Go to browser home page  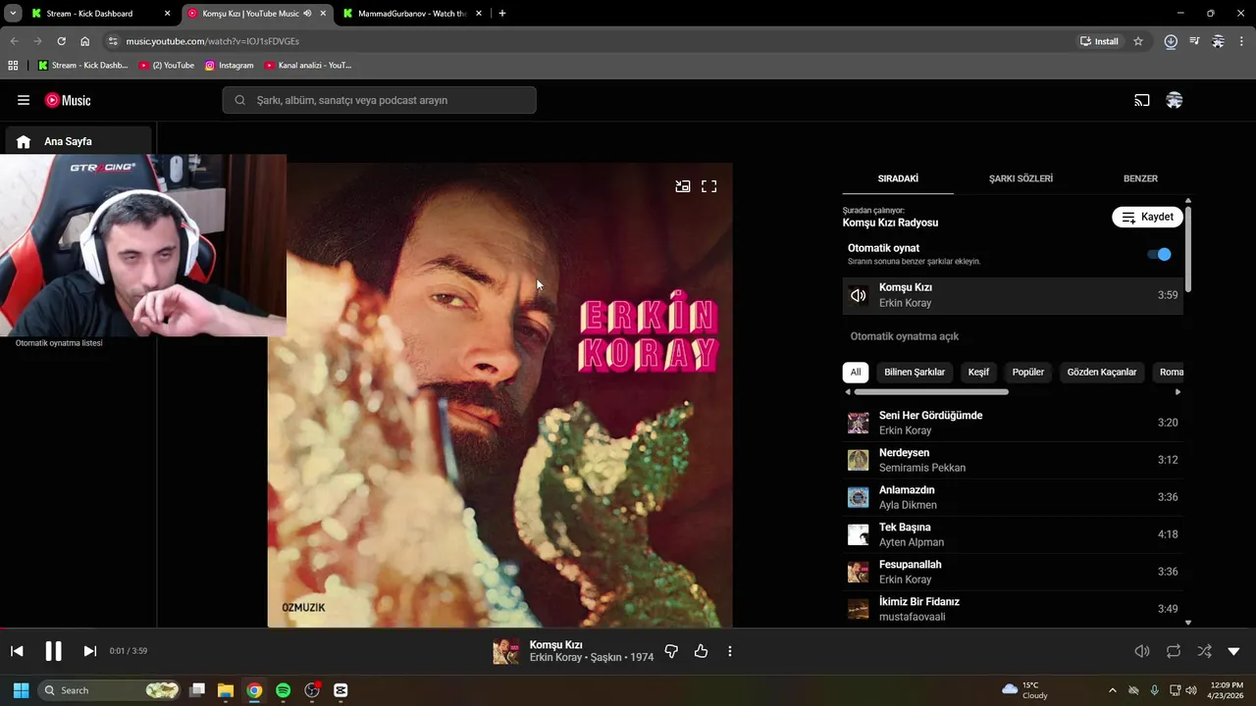(x=85, y=41)
